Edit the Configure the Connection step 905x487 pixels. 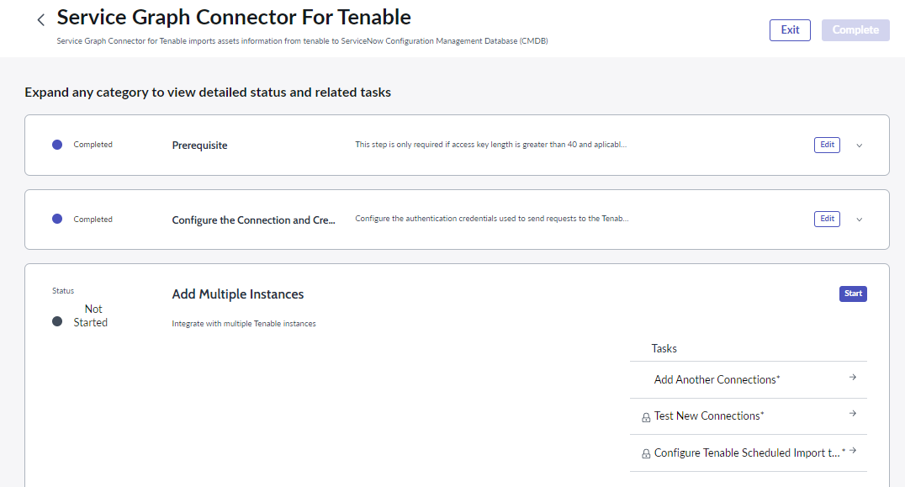click(827, 219)
